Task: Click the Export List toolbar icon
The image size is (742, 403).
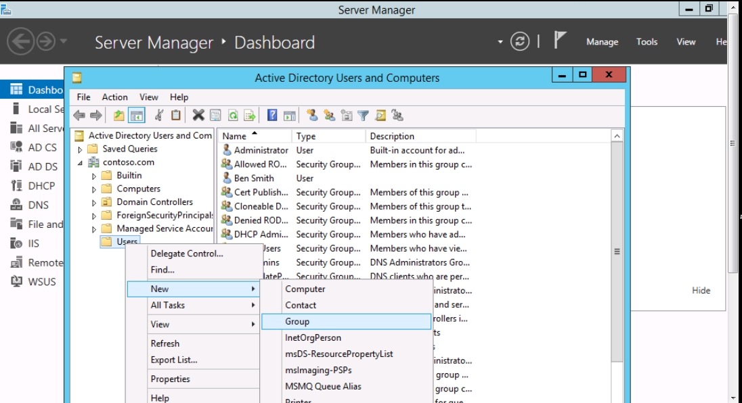Action: point(250,115)
